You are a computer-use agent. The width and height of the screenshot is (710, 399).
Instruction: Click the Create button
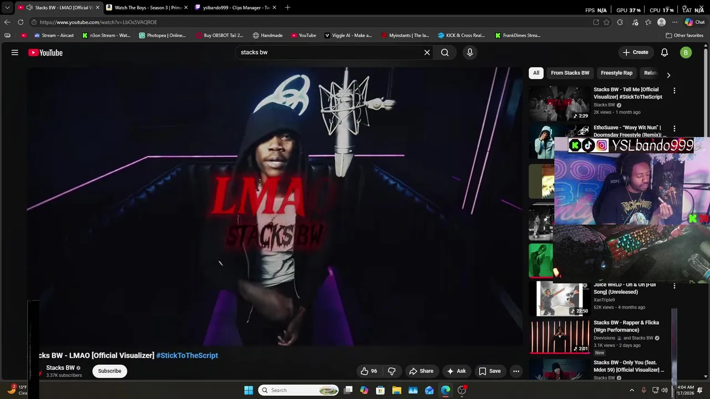pos(636,53)
